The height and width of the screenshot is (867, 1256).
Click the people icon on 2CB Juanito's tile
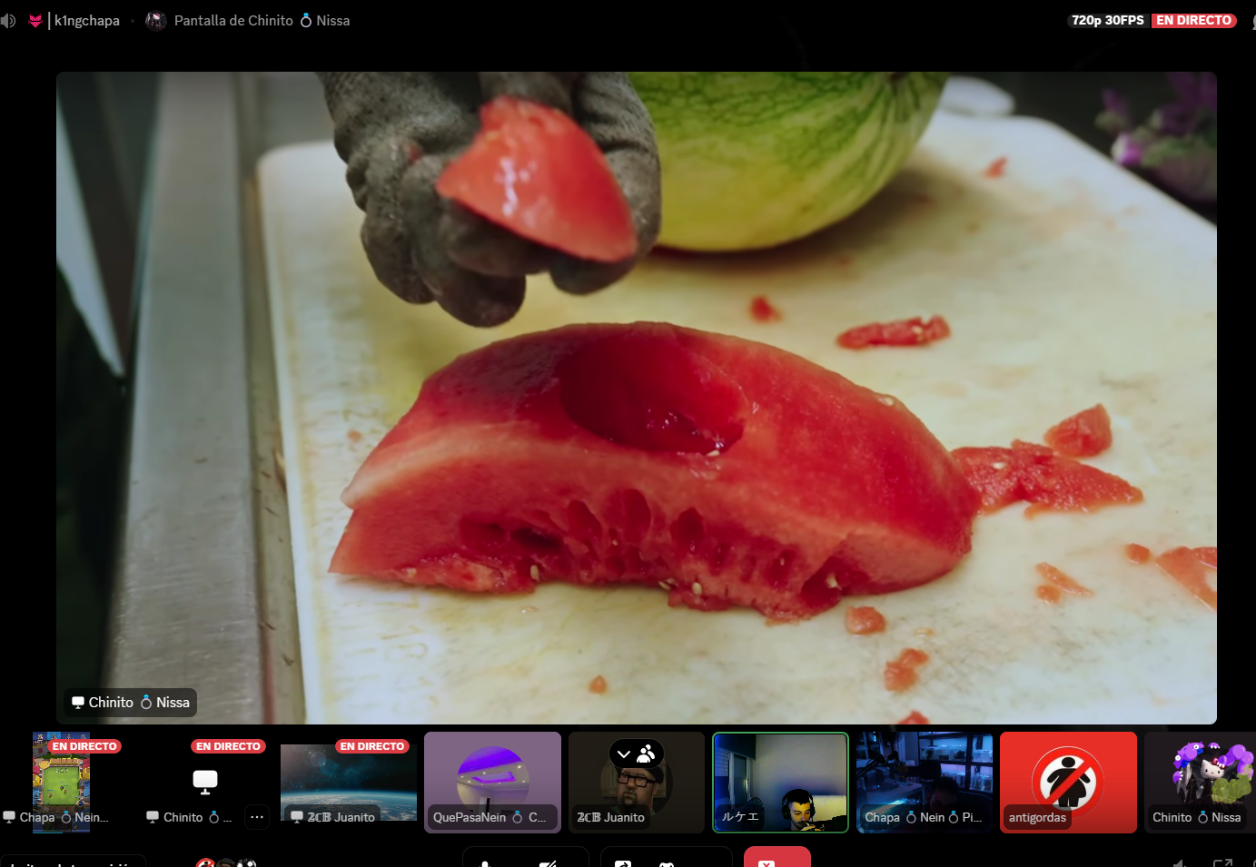tap(647, 754)
